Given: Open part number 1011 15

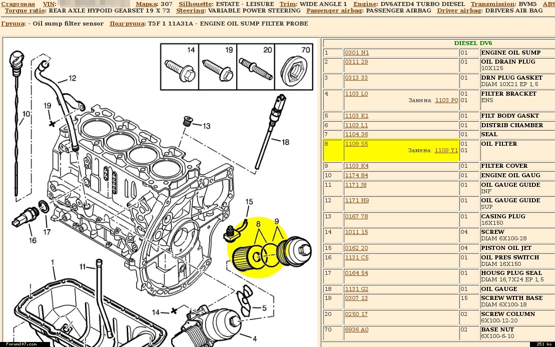Looking at the screenshot, I should point(356,232).
